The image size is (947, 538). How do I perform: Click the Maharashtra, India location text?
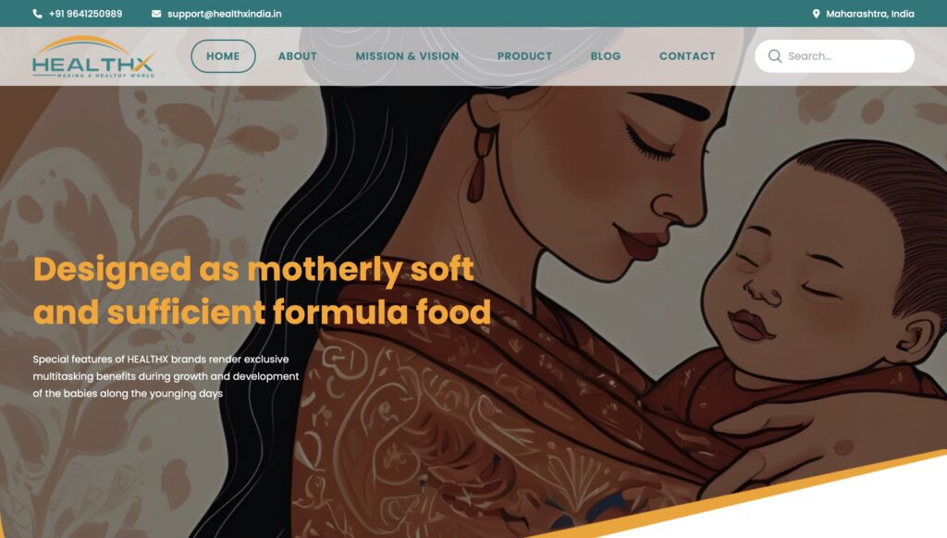click(869, 13)
